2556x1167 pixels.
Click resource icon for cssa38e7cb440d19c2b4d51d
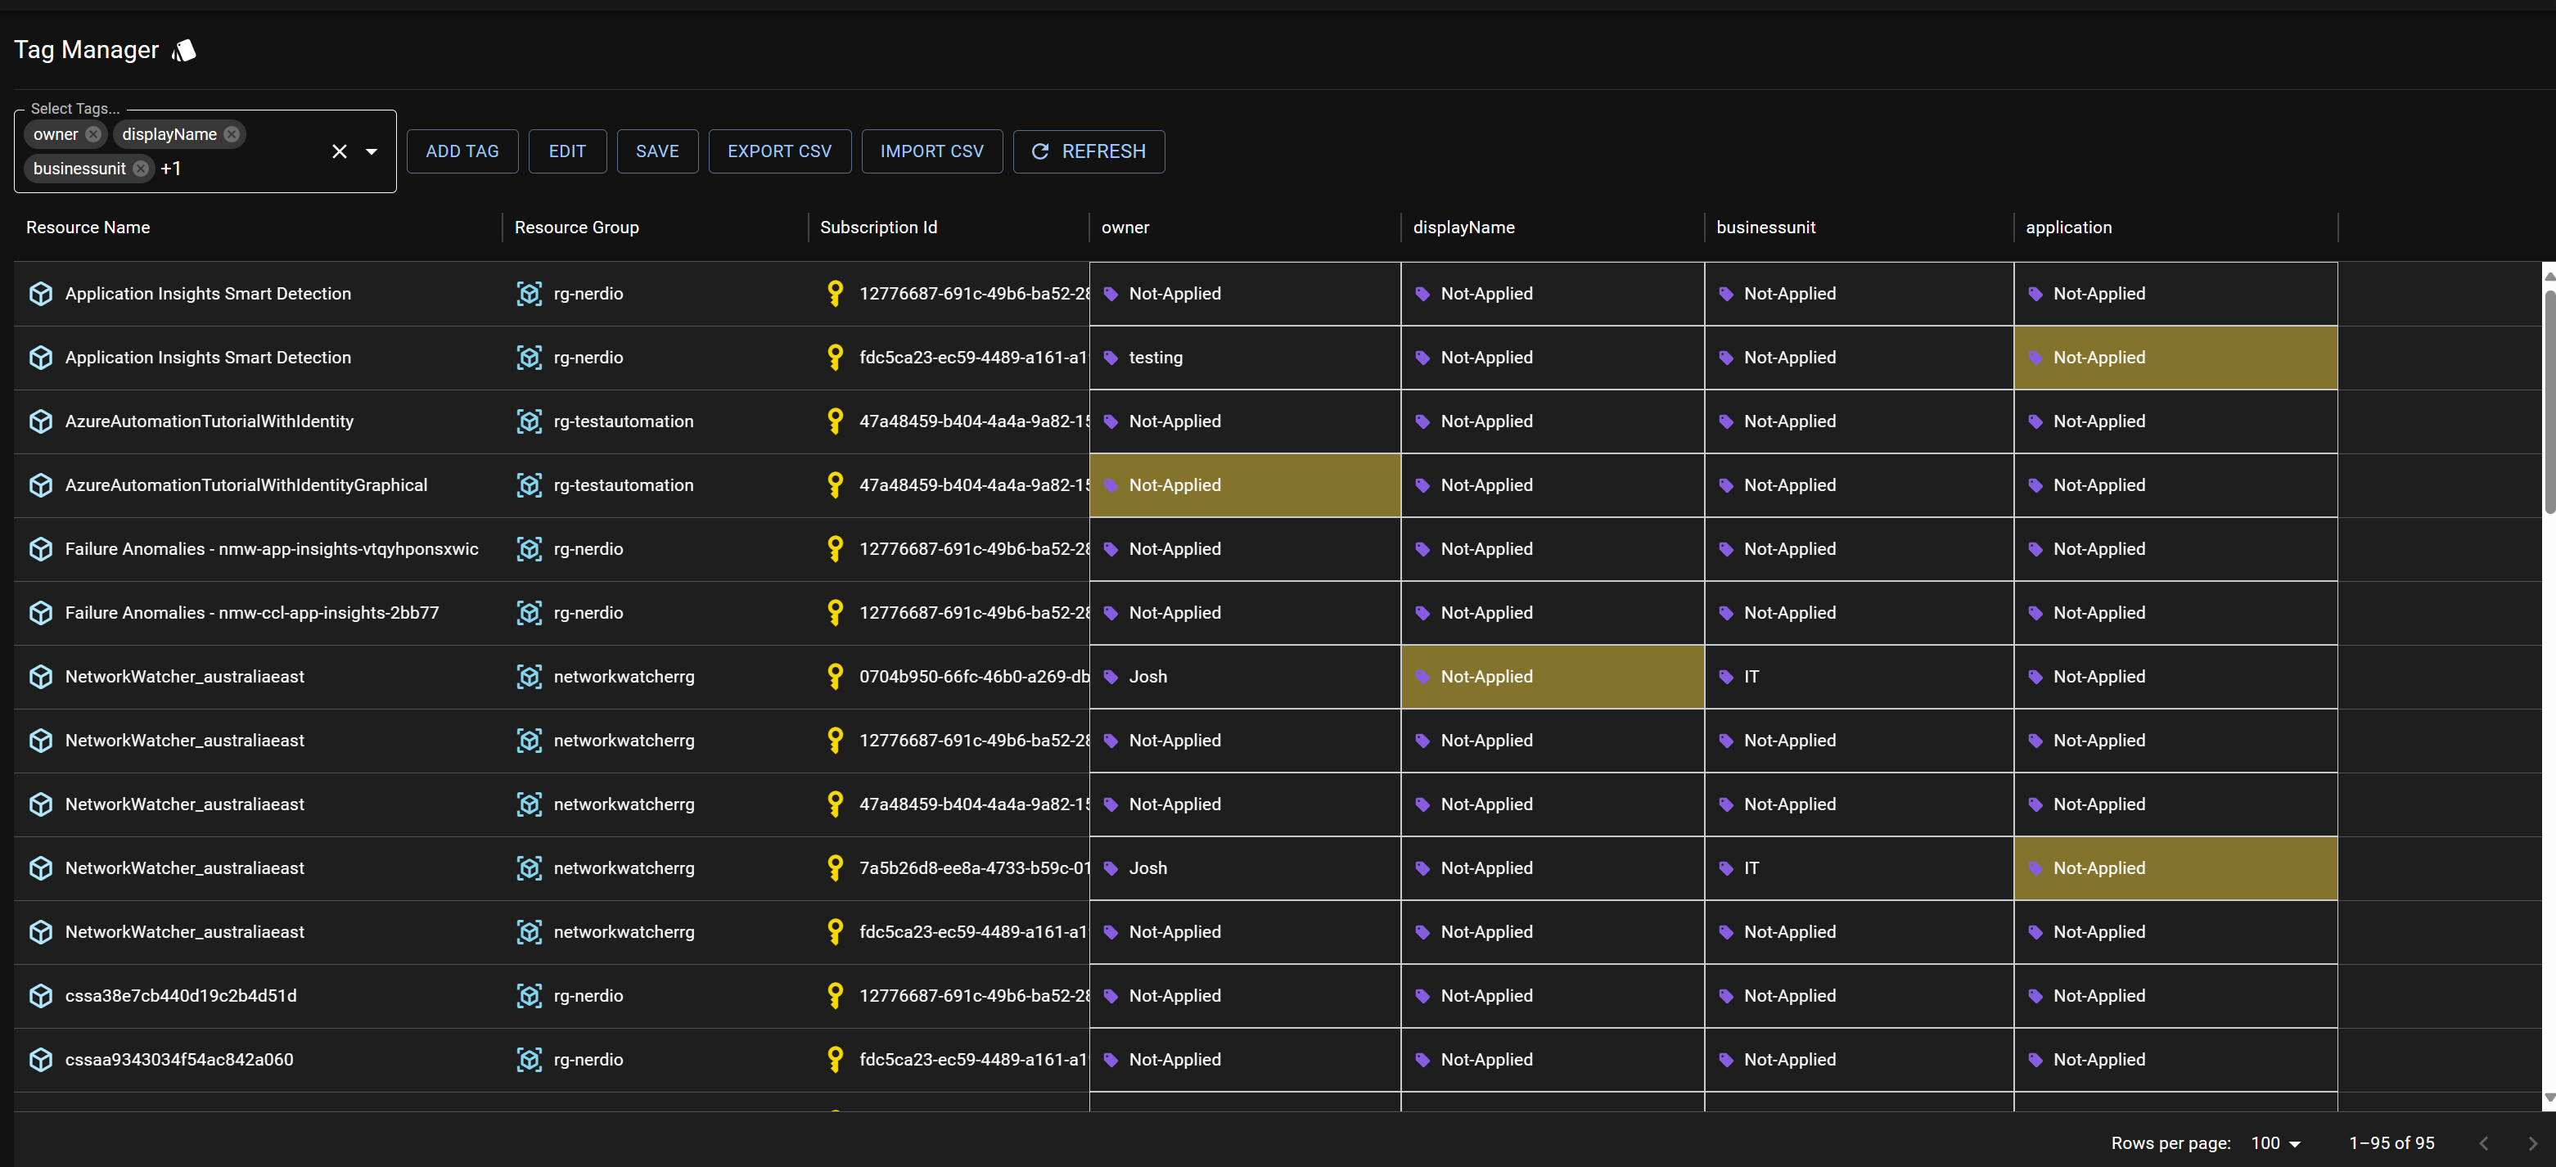41,996
